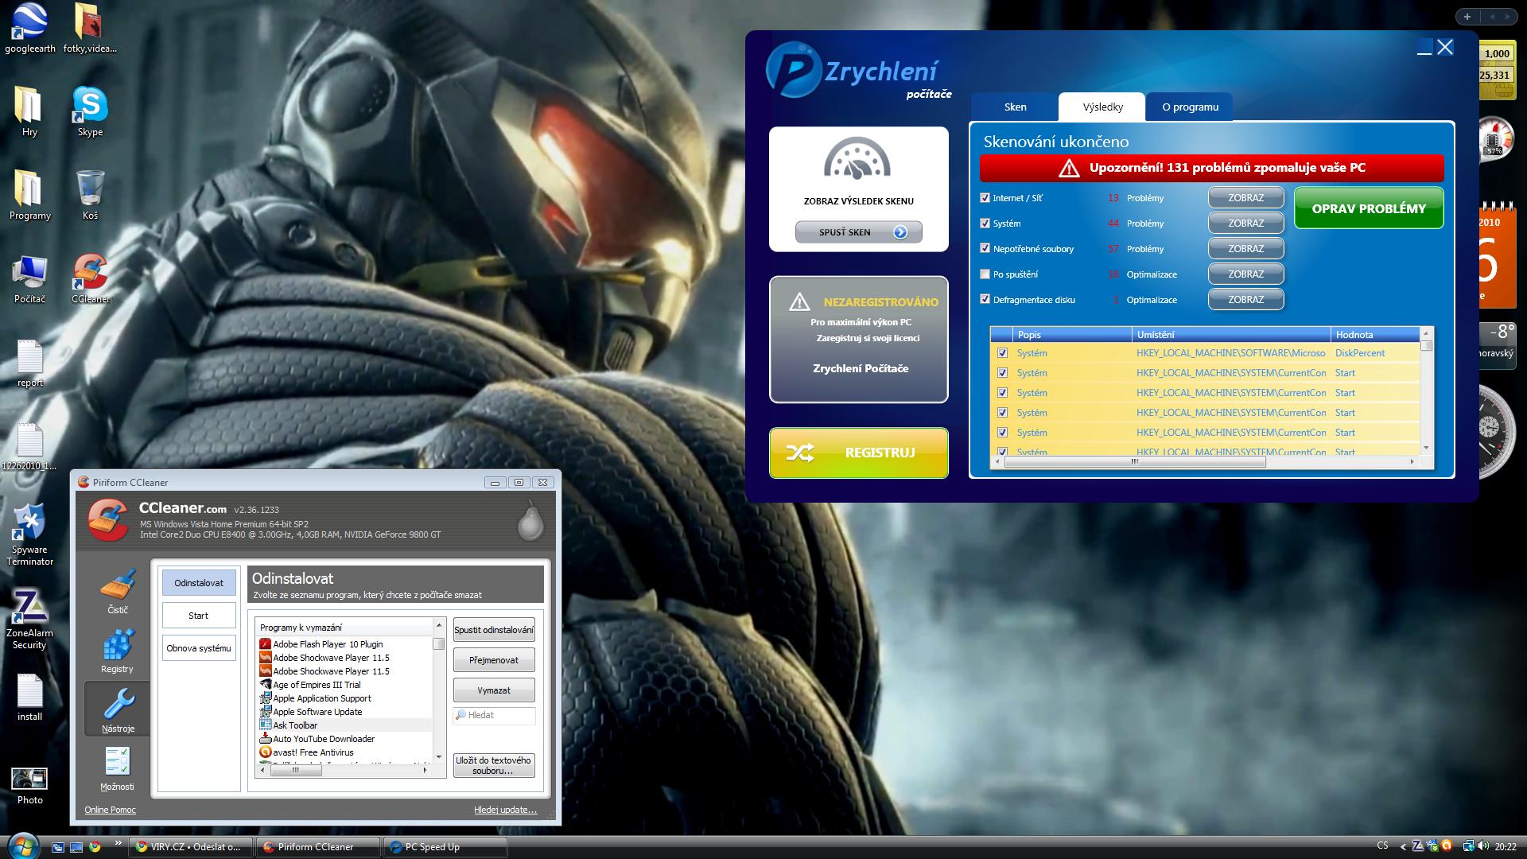Click the green OPRAV PROBLÉMY button
Image resolution: width=1527 pixels, height=859 pixels.
point(1368,208)
